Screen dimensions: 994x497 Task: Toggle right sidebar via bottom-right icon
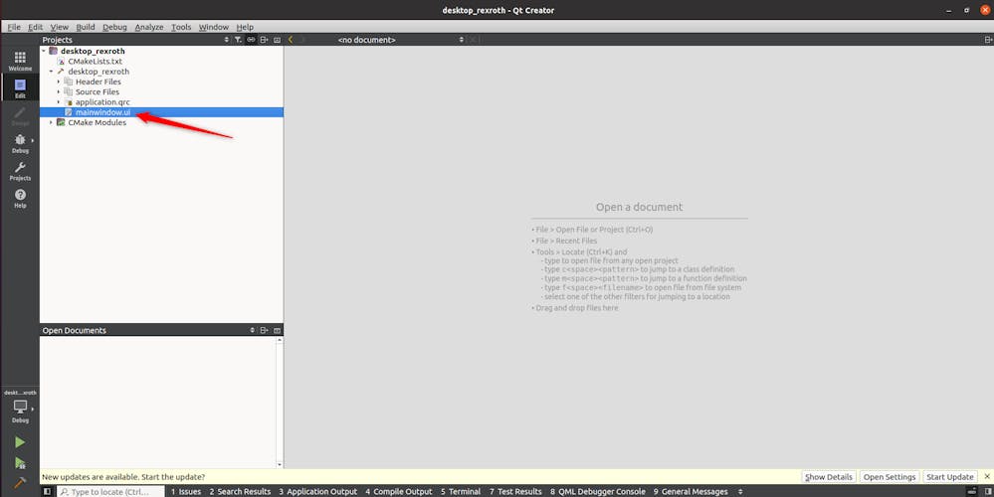click(x=988, y=491)
